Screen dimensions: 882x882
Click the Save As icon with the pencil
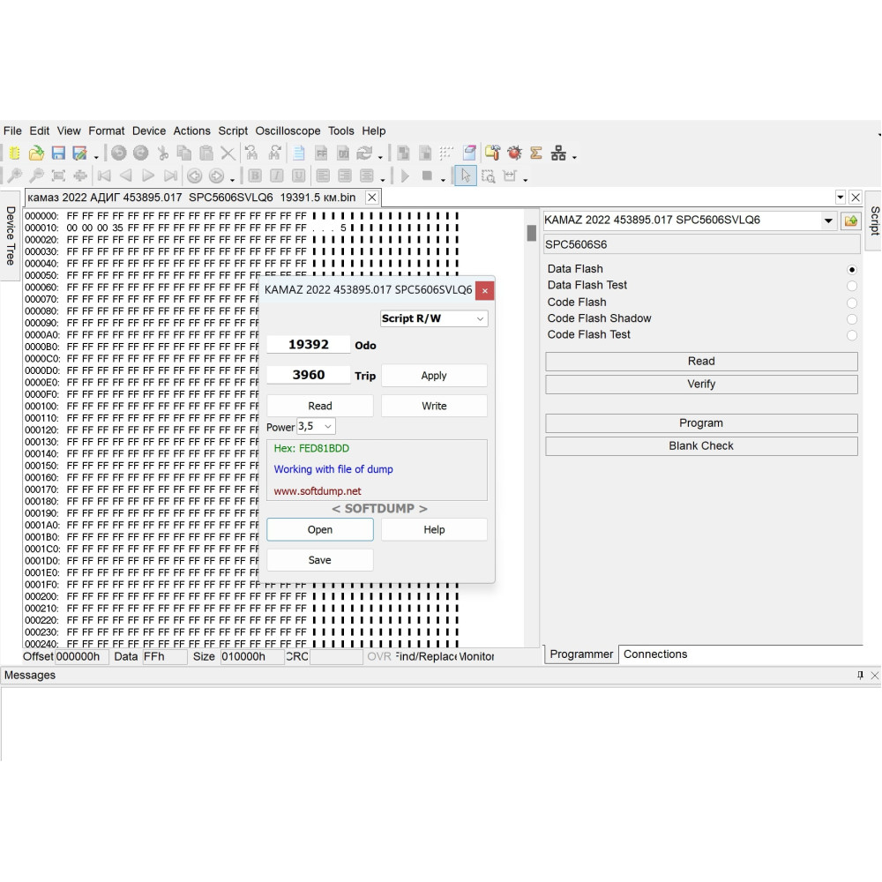80,153
